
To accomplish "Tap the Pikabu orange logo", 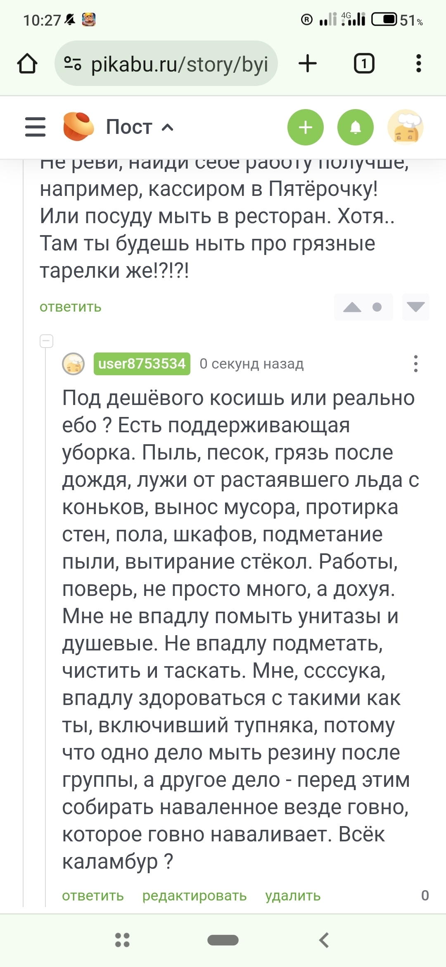I will click(78, 127).
